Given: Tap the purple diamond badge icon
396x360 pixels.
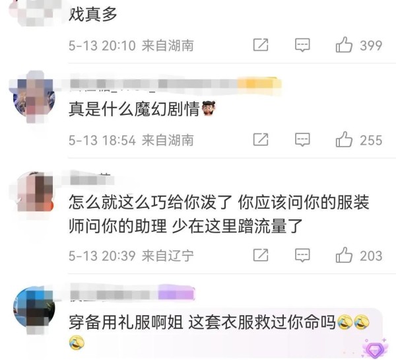Looking at the screenshot, I should pyautogui.click(x=374, y=349).
